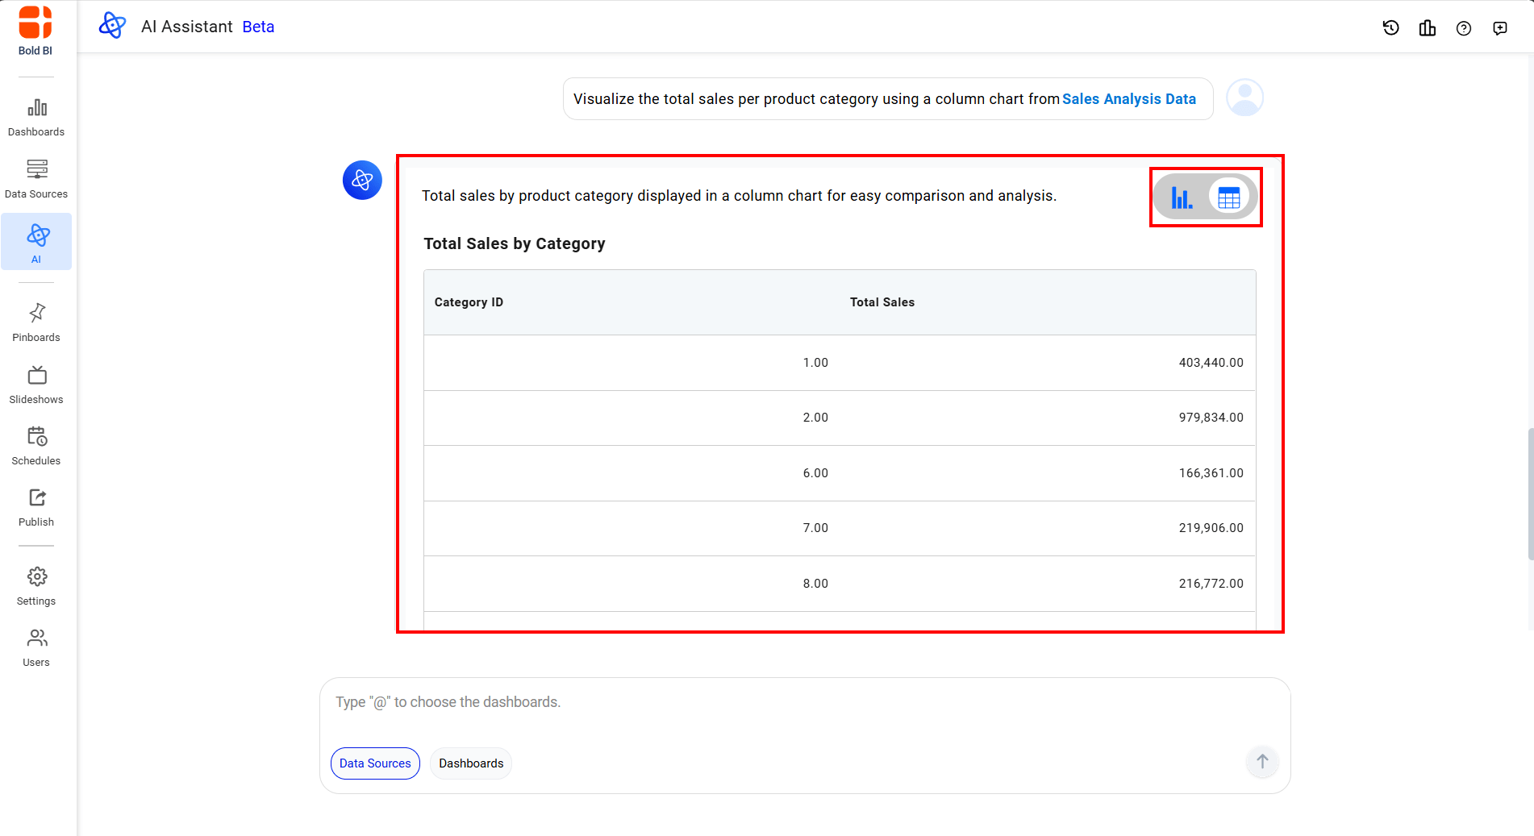This screenshot has width=1534, height=836.
Task: Open the Sales Analysis Data link
Action: (1128, 99)
